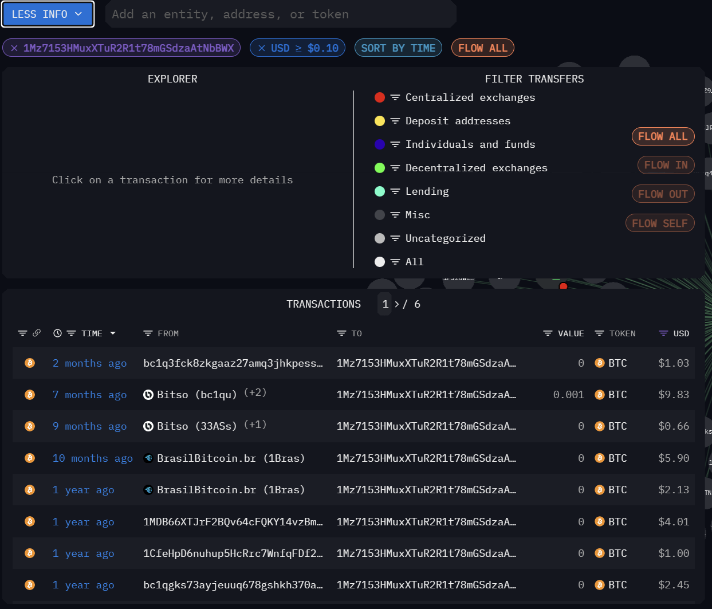This screenshot has height=609, width=712.
Task: Expand the (+1) senders beside Bitso (33ASs)
Action: click(255, 425)
